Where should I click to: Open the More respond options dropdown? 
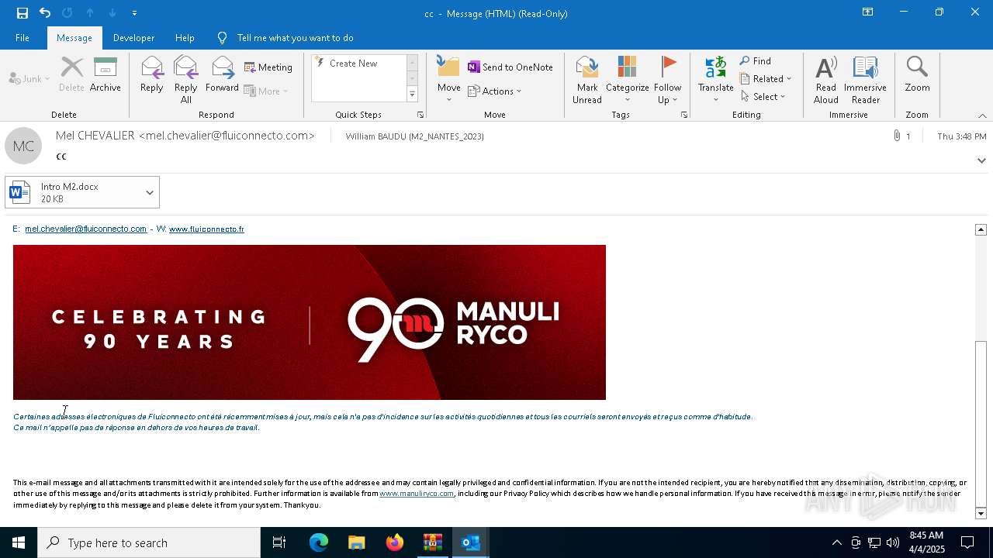click(266, 91)
